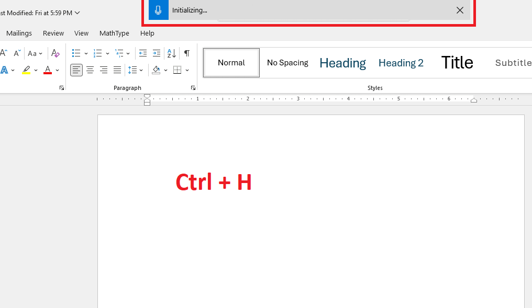The image size is (532, 308).
Task: Open the font color dropdown arrow
Action: 58,70
